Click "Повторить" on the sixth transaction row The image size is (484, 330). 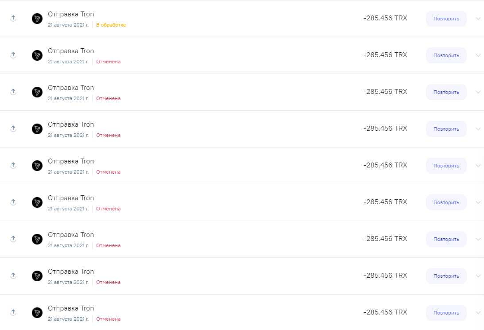pos(446,202)
